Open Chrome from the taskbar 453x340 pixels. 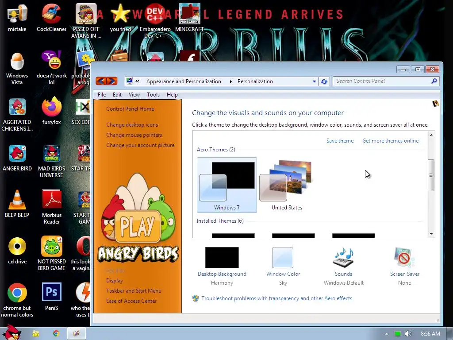[x=56, y=334]
